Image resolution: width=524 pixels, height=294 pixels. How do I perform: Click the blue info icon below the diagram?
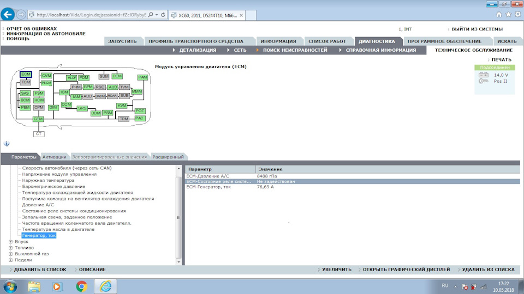tap(7, 144)
